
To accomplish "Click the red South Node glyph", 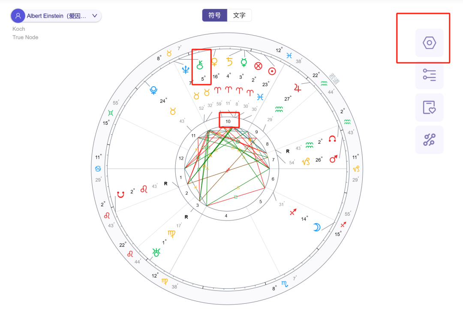I will pyautogui.click(x=120, y=194).
